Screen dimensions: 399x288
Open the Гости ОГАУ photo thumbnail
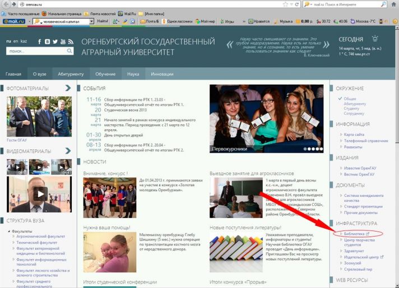click(39, 116)
